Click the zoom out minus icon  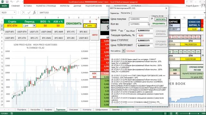pos(181,114)
